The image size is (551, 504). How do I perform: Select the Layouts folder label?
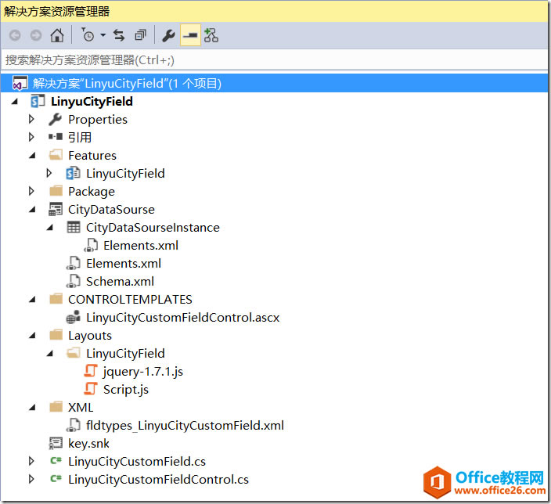90,336
